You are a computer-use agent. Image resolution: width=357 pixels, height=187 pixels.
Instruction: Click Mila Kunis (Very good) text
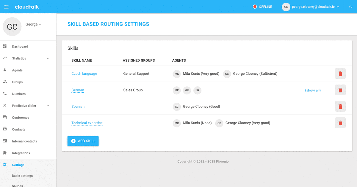point(201,74)
